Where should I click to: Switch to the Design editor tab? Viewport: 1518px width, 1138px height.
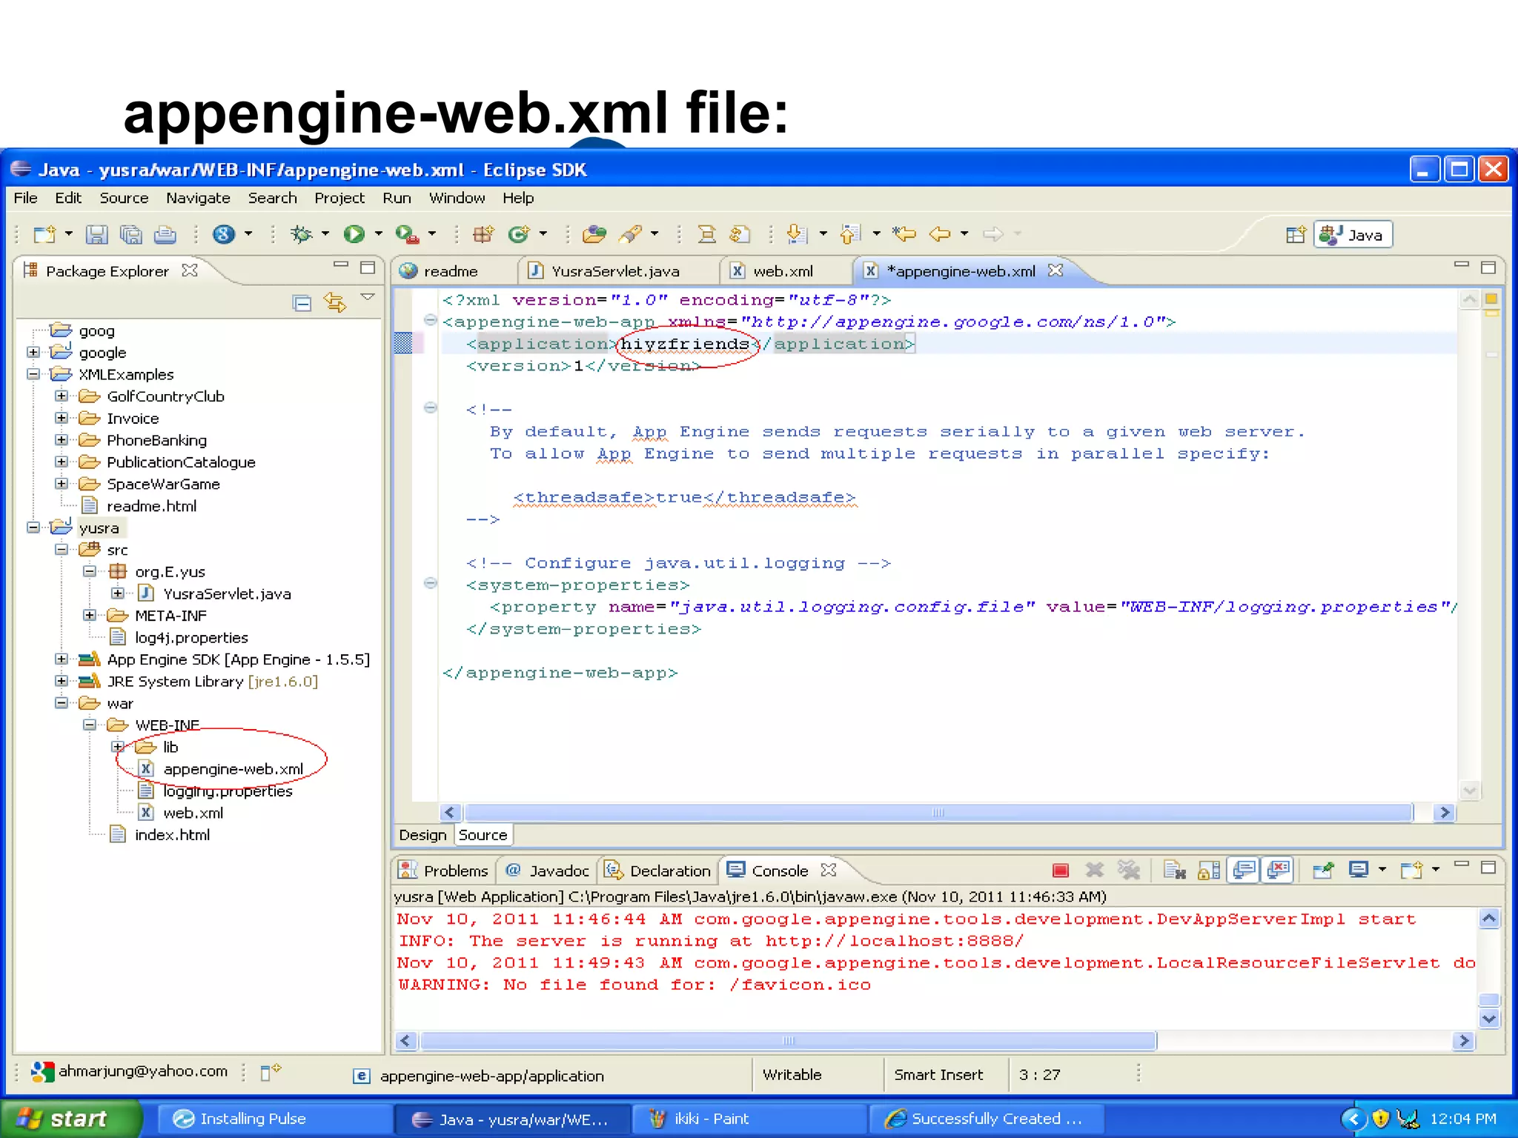click(x=422, y=835)
